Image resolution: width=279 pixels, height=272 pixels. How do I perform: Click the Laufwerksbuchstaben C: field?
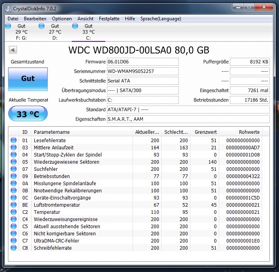[x=143, y=100]
